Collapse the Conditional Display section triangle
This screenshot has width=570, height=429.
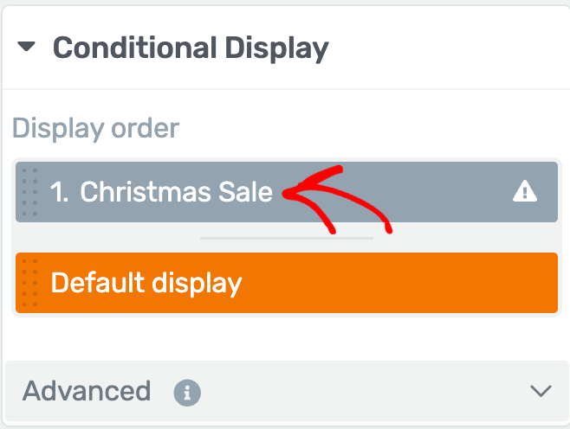(27, 47)
